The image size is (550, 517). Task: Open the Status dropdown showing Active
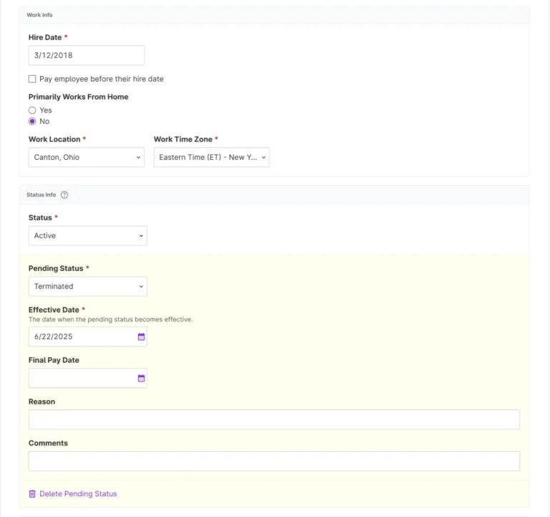pos(87,236)
